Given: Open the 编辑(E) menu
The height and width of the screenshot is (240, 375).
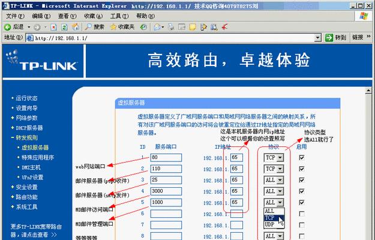Looking at the screenshot, I should [x=41, y=16].
